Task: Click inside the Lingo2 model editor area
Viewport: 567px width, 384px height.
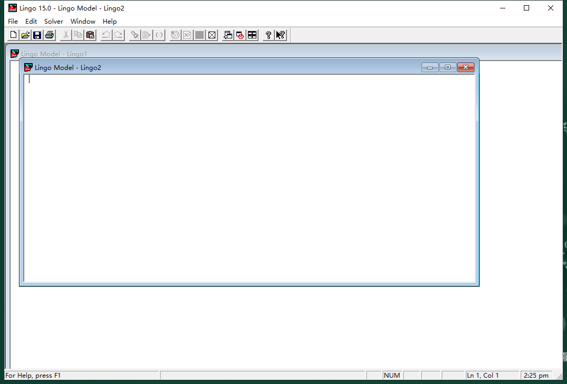Action: (x=249, y=178)
